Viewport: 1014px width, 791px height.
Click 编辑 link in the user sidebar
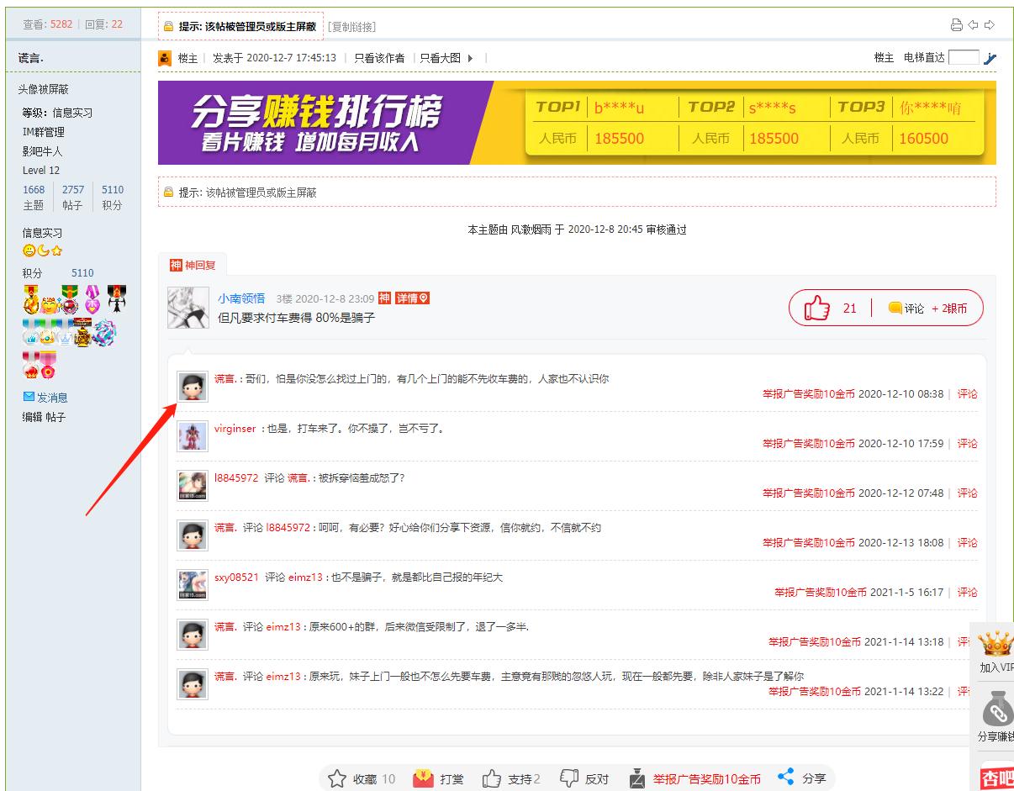pyautogui.click(x=32, y=418)
